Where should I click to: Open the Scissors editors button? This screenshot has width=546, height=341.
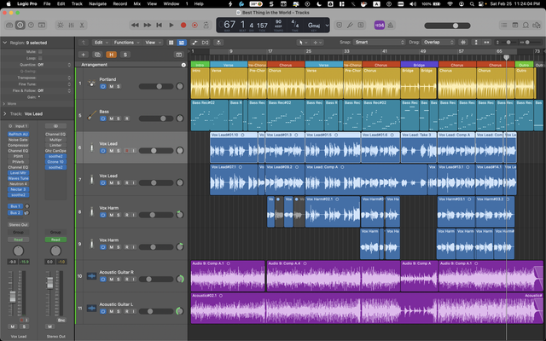click(82, 25)
